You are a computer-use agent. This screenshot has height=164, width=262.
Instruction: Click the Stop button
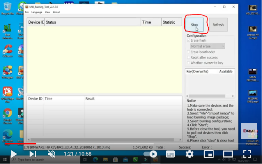pos(194,25)
